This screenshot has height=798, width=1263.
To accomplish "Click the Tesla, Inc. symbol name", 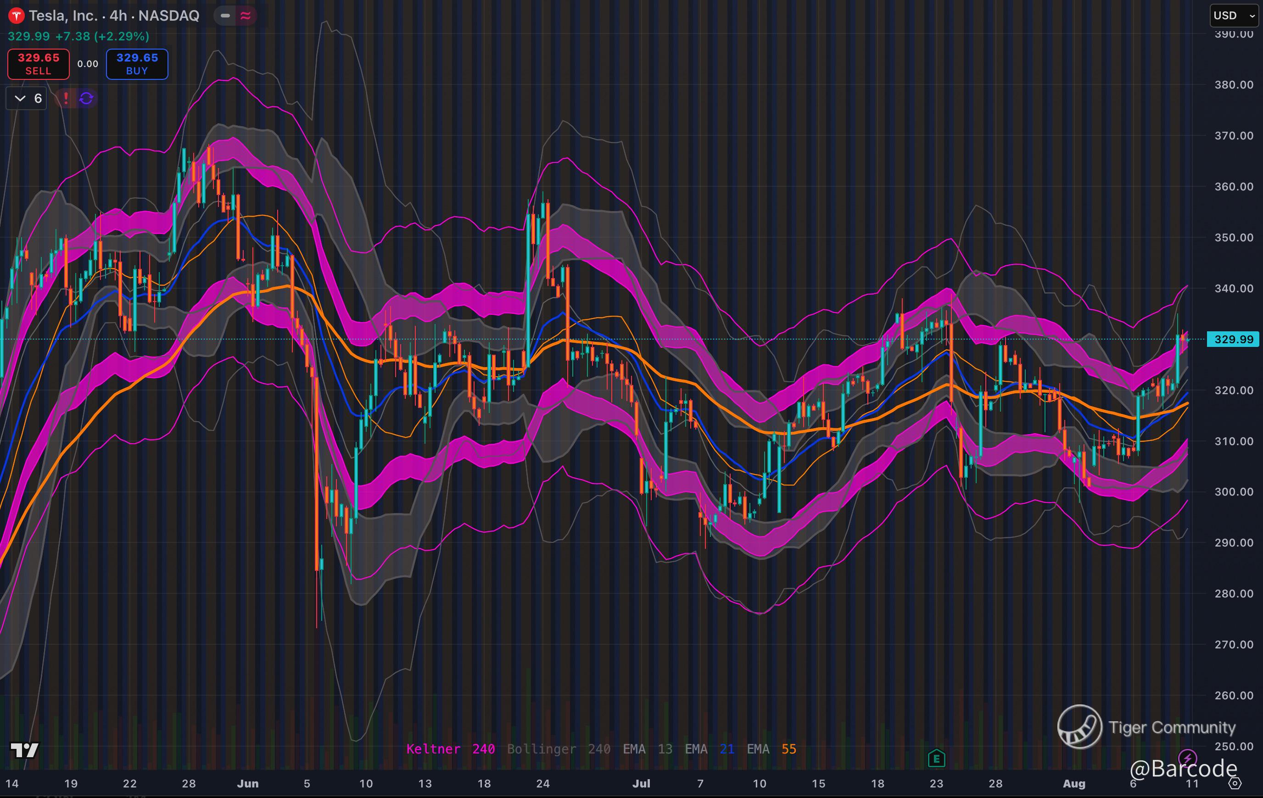I will tap(63, 16).
